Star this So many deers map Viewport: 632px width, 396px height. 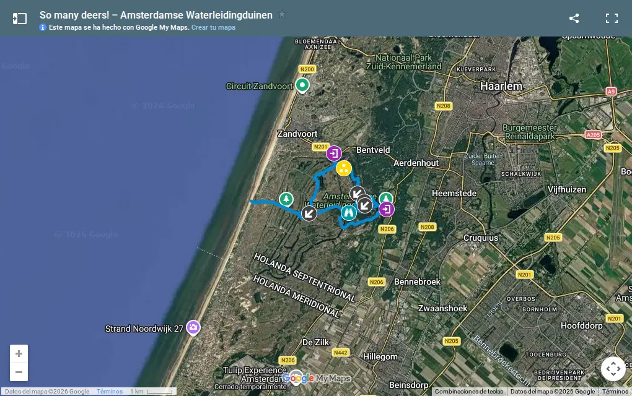pyautogui.click(x=282, y=14)
